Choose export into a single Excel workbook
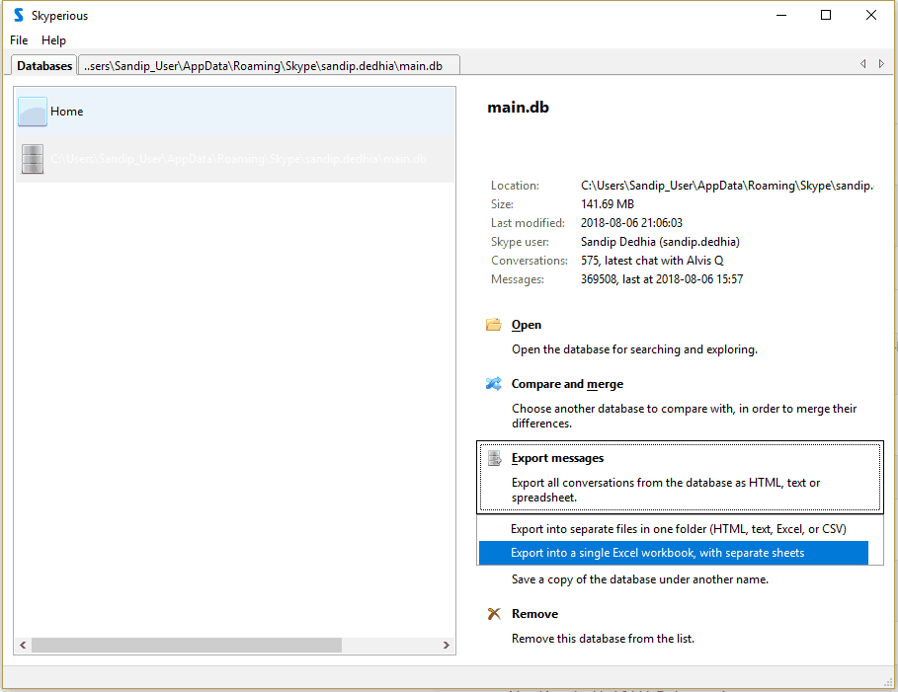The image size is (898, 692). (x=674, y=553)
